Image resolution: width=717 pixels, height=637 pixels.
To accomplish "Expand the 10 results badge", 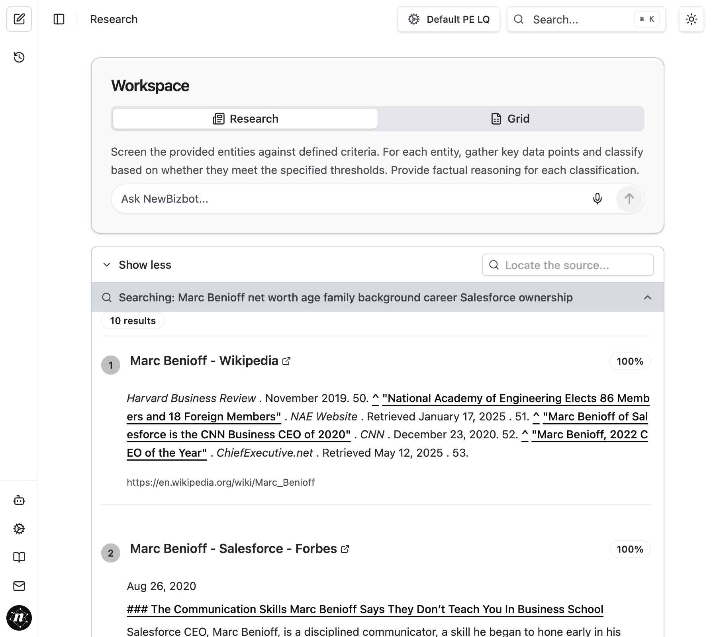I will (x=132, y=320).
